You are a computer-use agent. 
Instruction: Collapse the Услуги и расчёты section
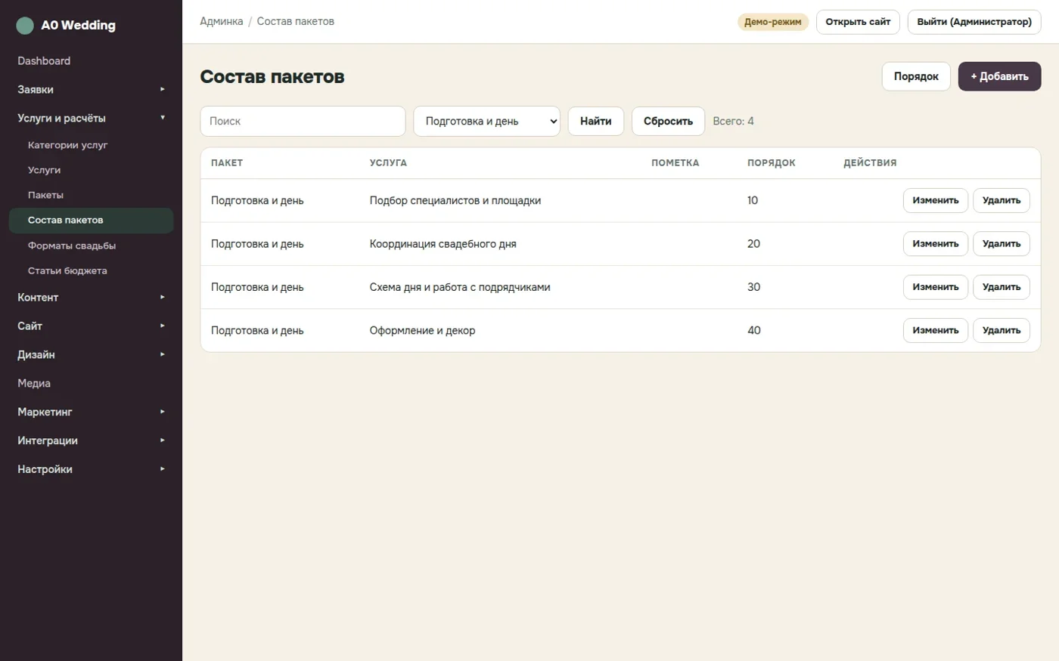point(91,119)
